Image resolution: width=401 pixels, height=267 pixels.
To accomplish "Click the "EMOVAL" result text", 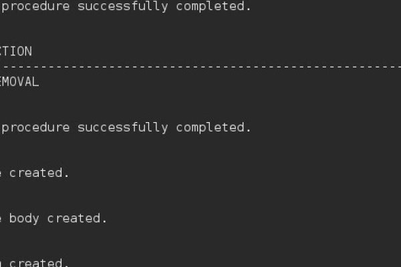I will 20,82.
